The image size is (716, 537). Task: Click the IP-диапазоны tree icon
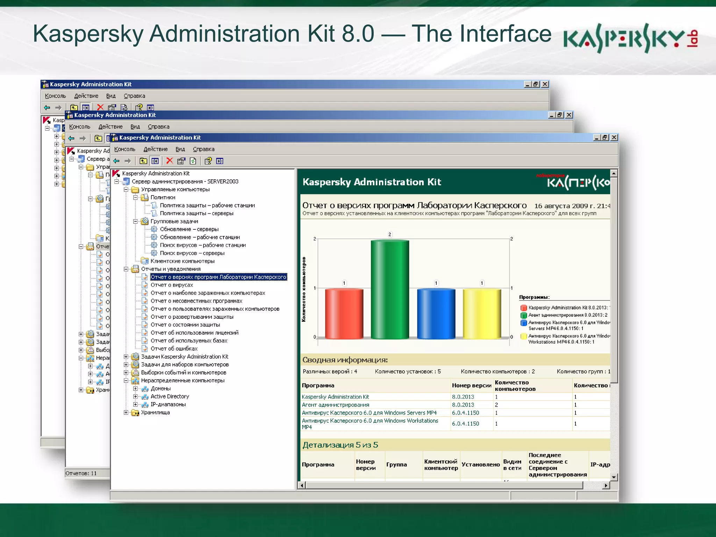click(145, 404)
